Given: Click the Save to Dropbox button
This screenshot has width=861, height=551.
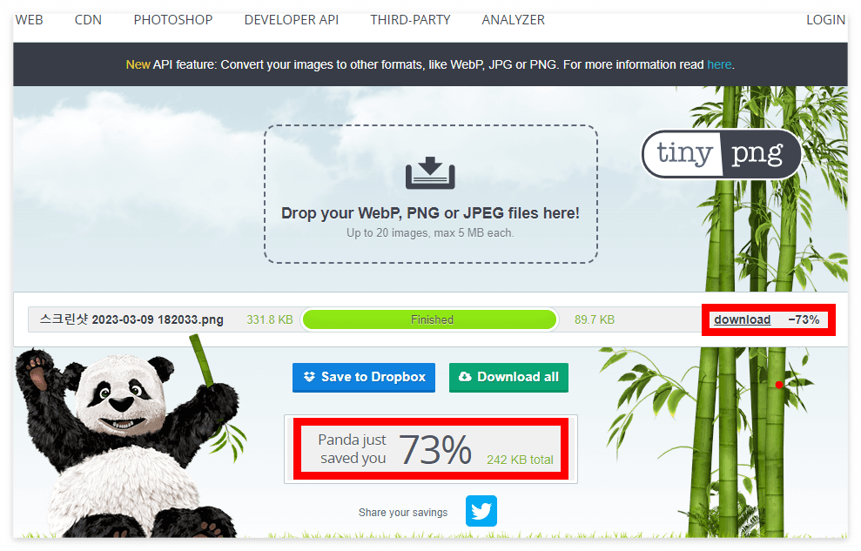Looking at the screenshot, I should click(364, 377).
